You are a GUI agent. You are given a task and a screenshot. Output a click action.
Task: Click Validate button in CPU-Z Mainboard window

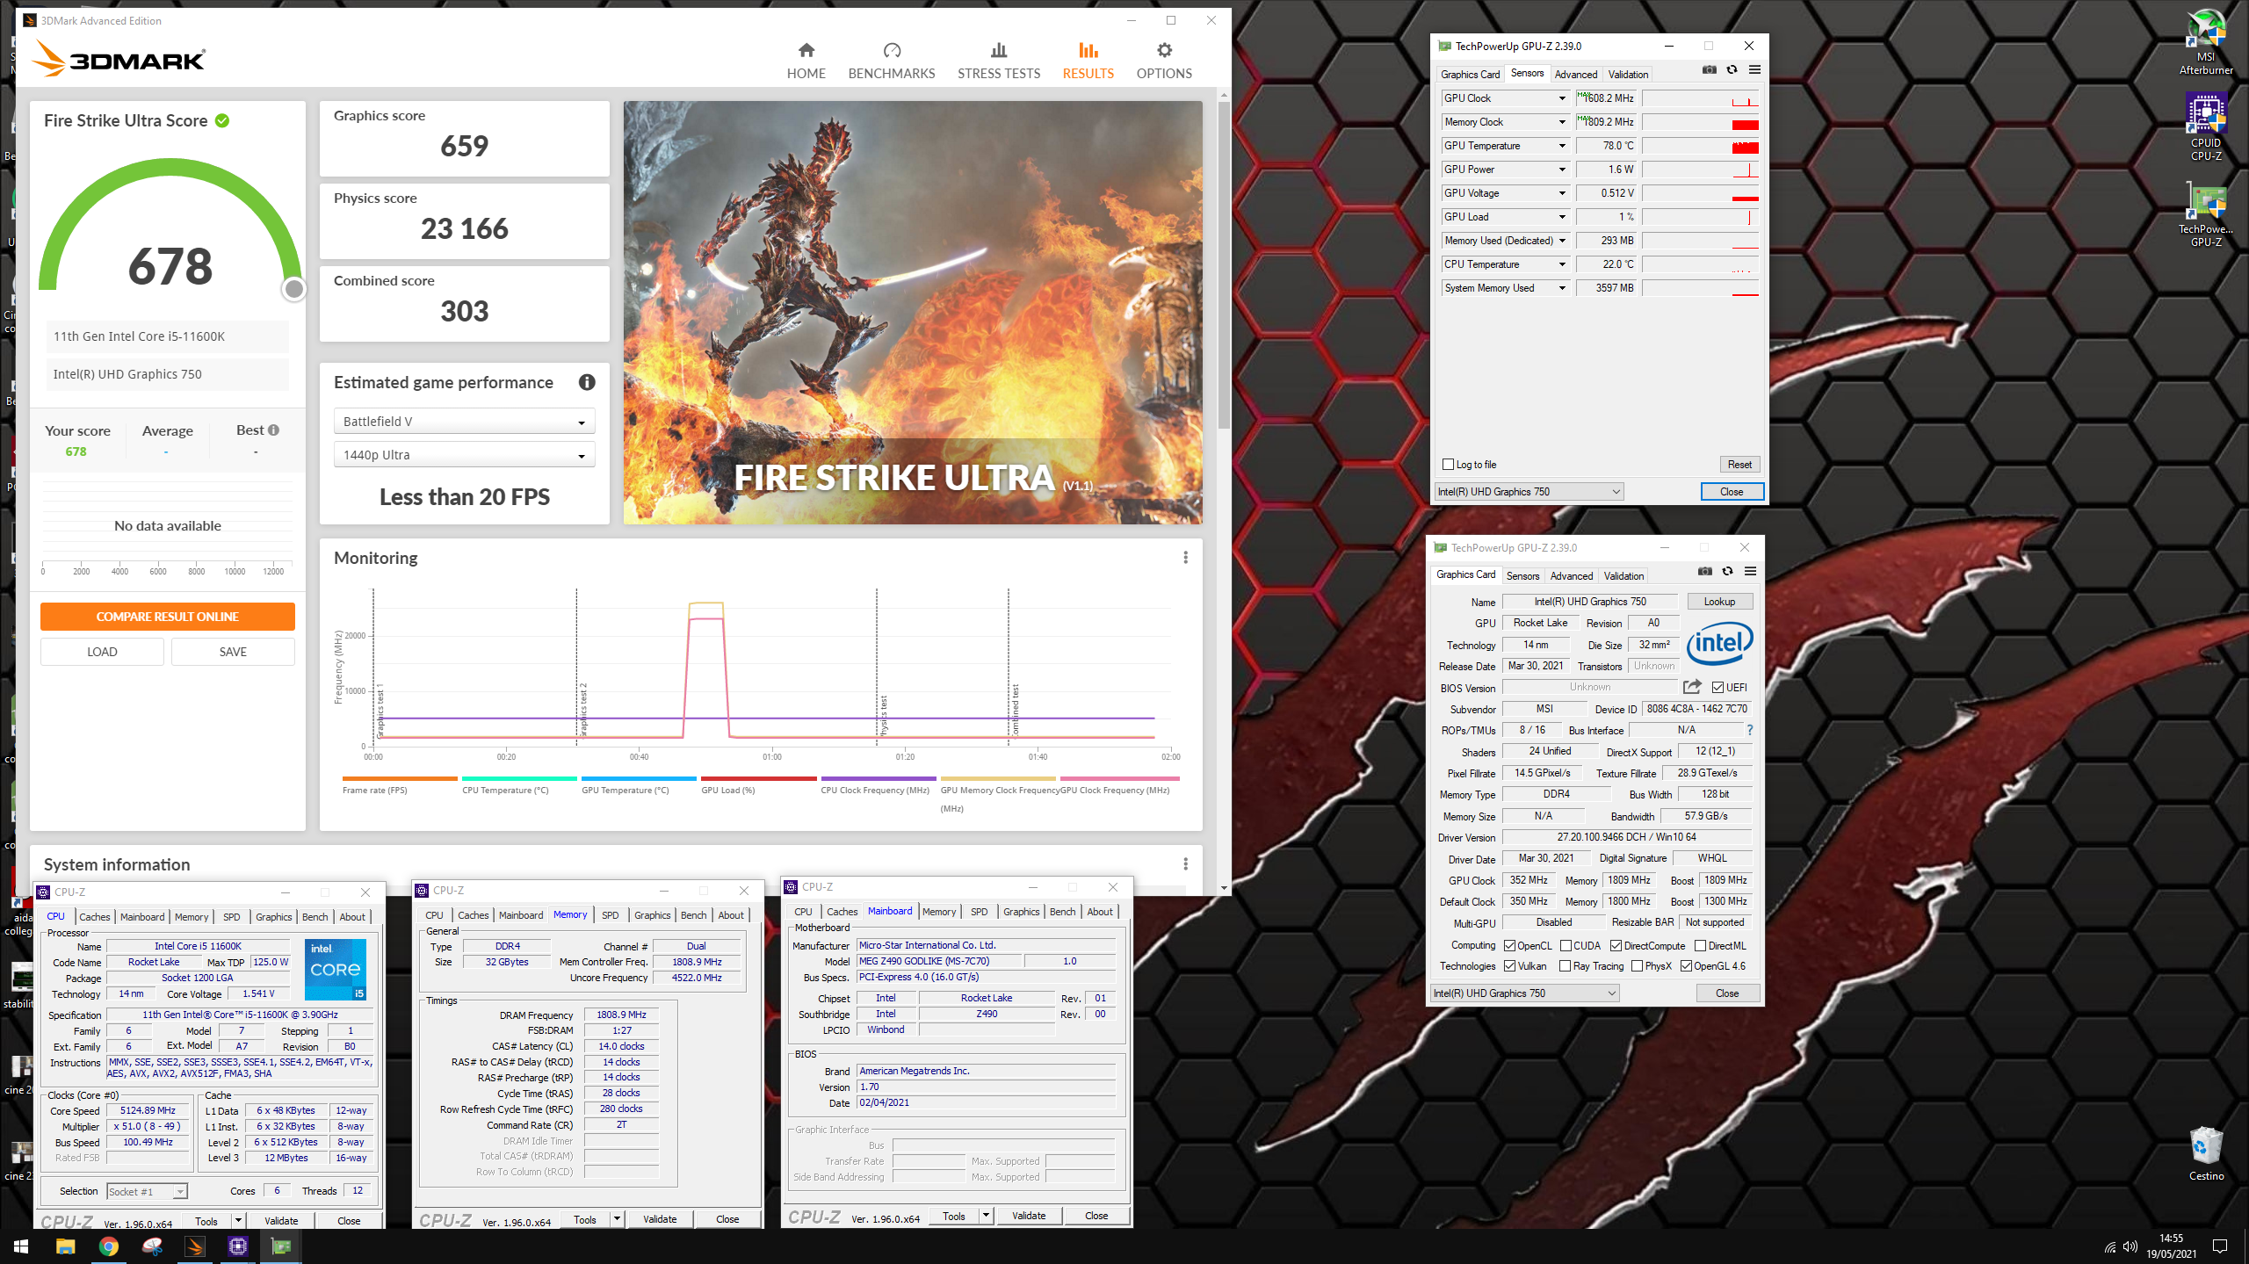[1028, 1216]
